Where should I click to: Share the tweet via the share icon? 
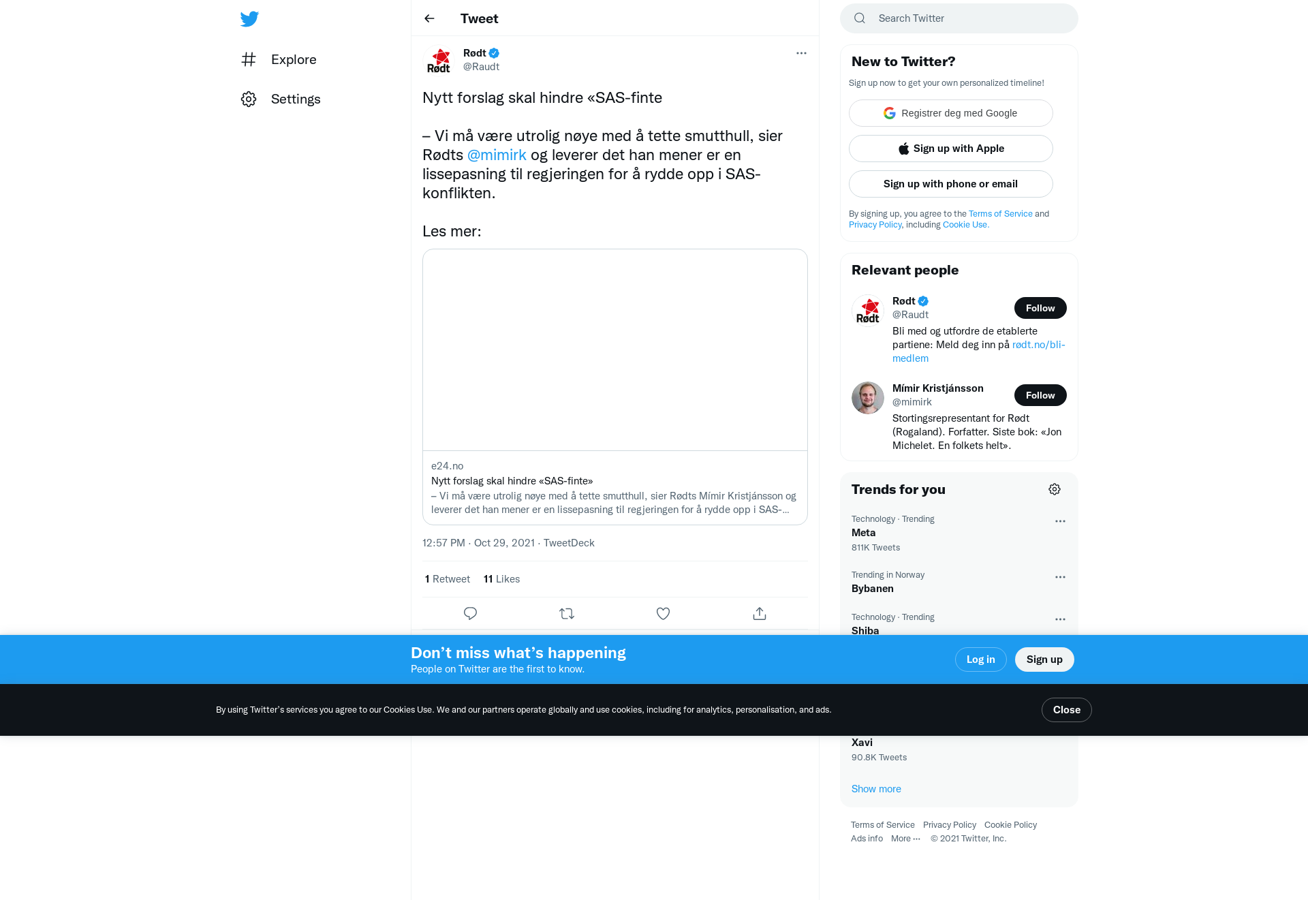tap(760, 613)
